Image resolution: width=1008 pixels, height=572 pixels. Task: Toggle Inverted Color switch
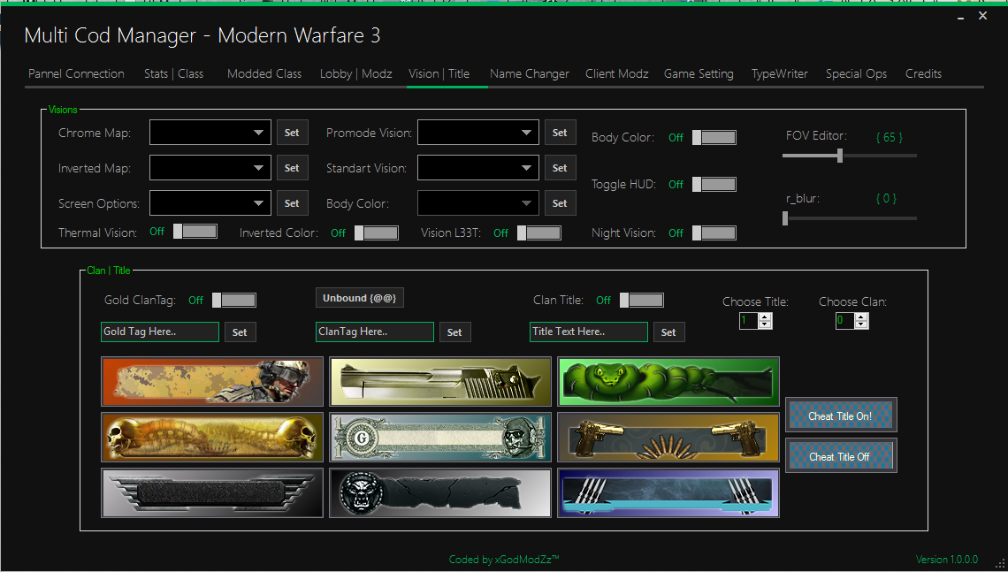tap(377, 233)
